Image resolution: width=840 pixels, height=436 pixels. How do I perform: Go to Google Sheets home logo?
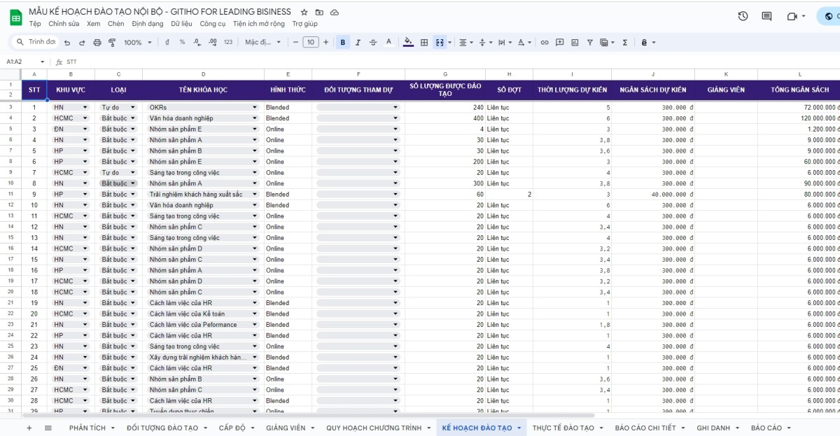(x=15, y=17)
